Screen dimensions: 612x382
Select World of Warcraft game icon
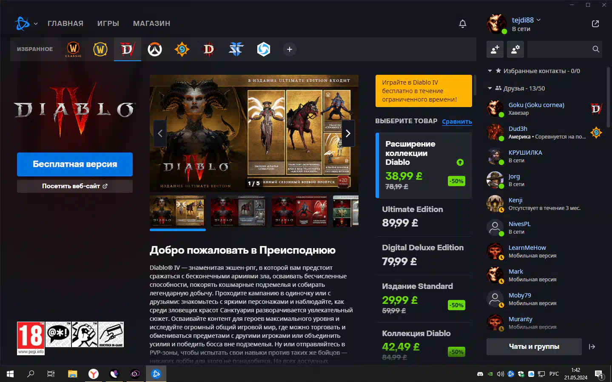[100, 49]
